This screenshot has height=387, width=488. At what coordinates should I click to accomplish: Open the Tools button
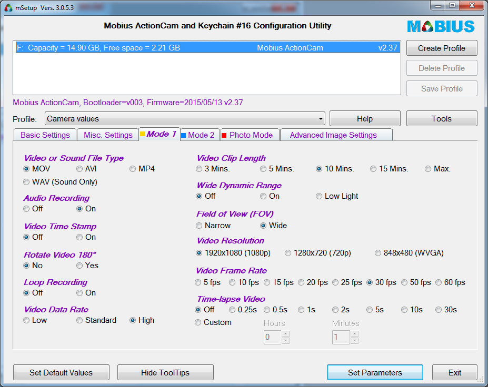point(441,119)
